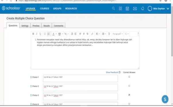Expand the Miss Seption account menu
Viewport: 173px width, 107px height.
168,9
